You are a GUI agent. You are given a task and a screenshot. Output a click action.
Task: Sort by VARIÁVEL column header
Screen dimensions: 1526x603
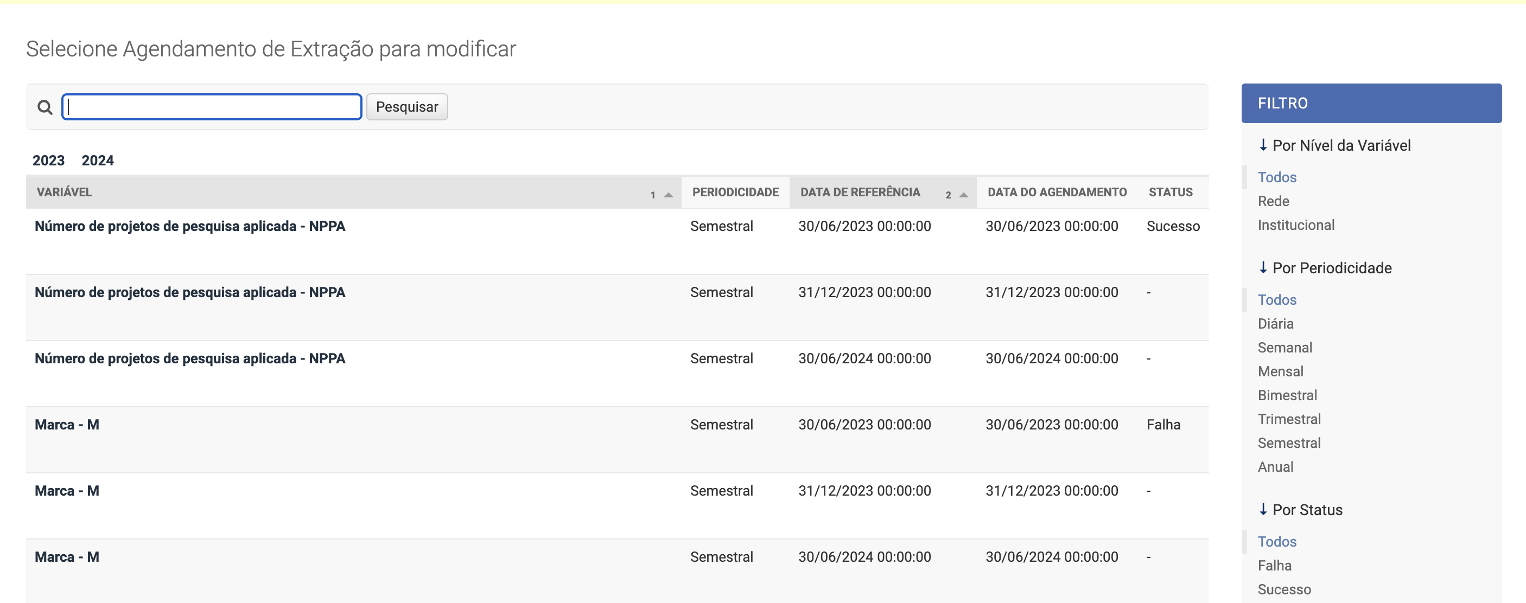pos(65,192)
